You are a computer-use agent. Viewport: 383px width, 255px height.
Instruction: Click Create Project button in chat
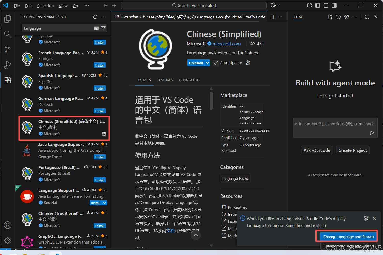[353, 150]
